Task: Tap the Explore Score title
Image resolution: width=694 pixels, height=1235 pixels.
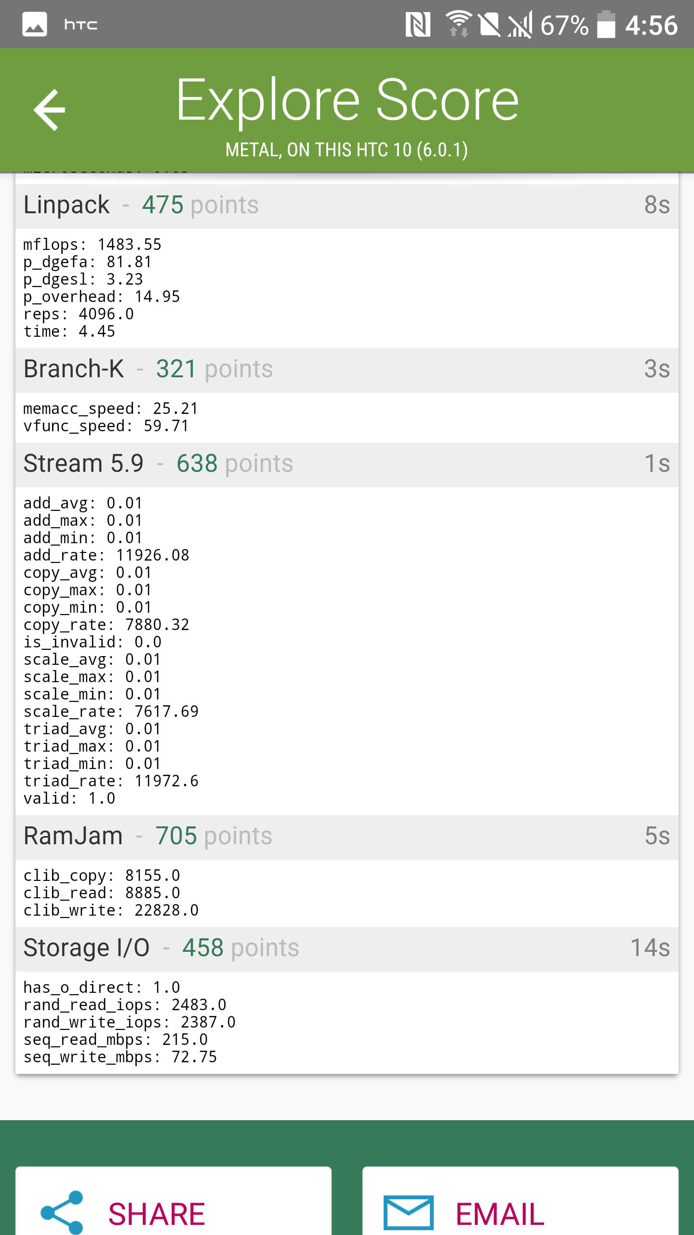Action: (347, 101)
